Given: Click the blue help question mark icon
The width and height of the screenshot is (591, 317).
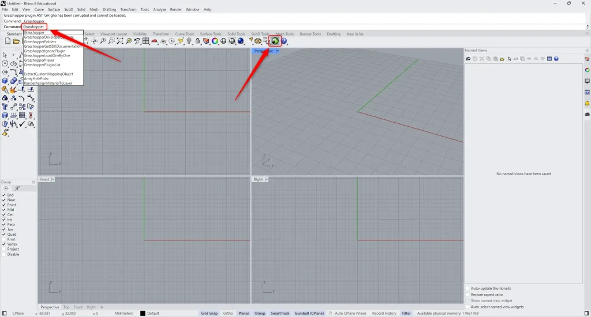Looking at the screenshot, I should tap(284, 41).
